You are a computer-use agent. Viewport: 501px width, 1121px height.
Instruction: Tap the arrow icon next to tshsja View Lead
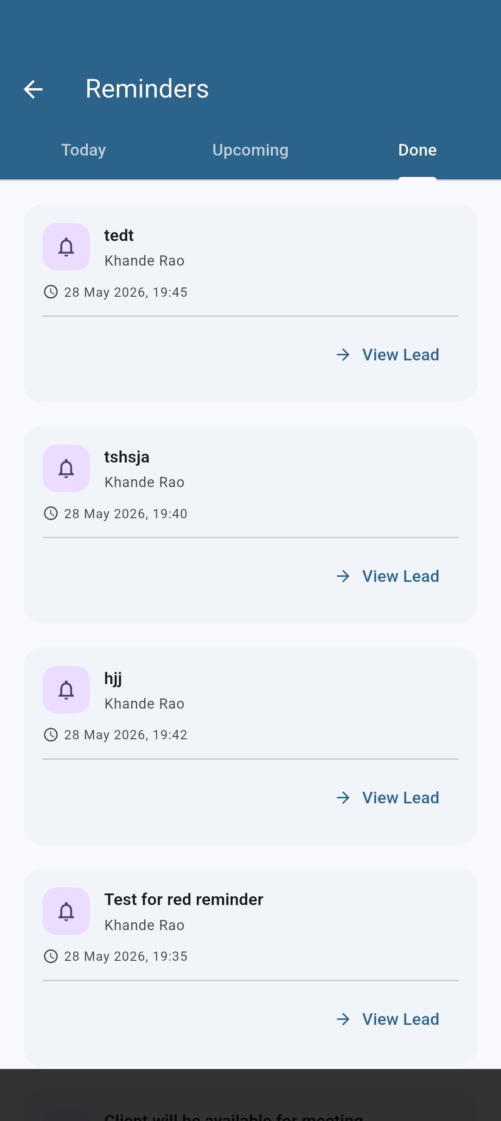(x=343, y=576)
